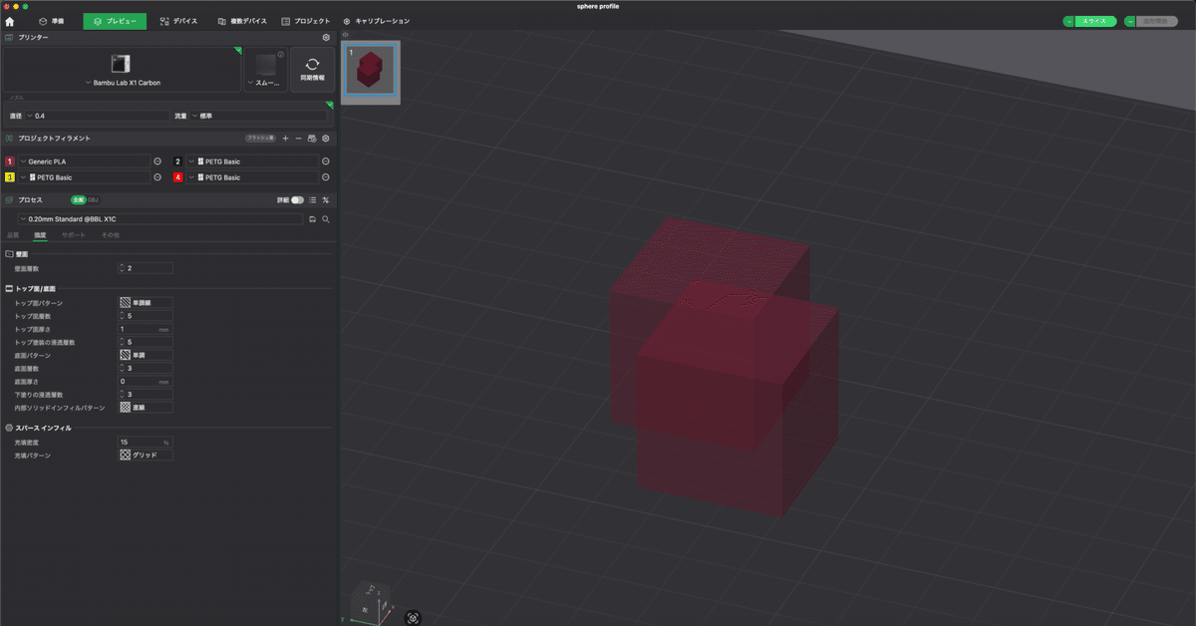Open filament 2 PETG Basic dropdown
1196x626 pixels.
pyautogui.click(x=252, y=160)
